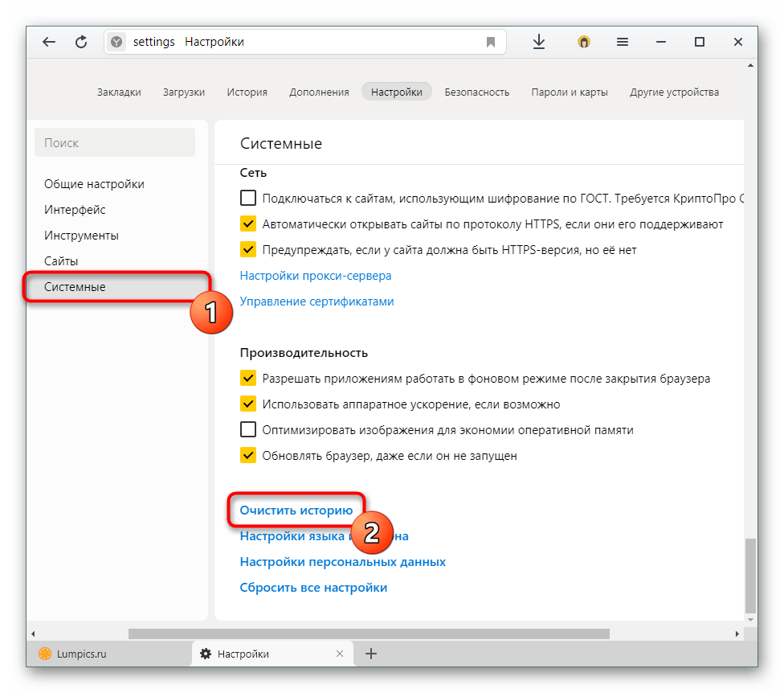The height and width of the screenshot is (693, 784).
Task: Click the bookmark icon in address bar
Action: click(x=491, y=42)
